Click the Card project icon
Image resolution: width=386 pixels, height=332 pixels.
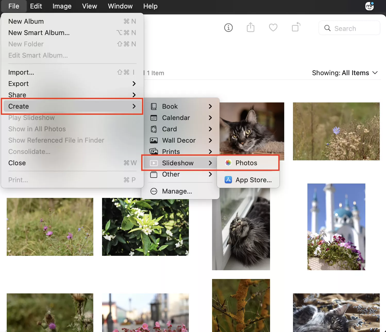(x=154, y=129)
